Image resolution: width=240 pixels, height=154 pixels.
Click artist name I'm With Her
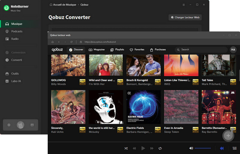pos(97,84)
